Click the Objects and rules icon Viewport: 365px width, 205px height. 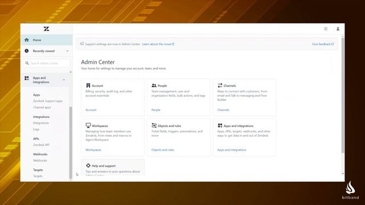click(x=154, y=125)
